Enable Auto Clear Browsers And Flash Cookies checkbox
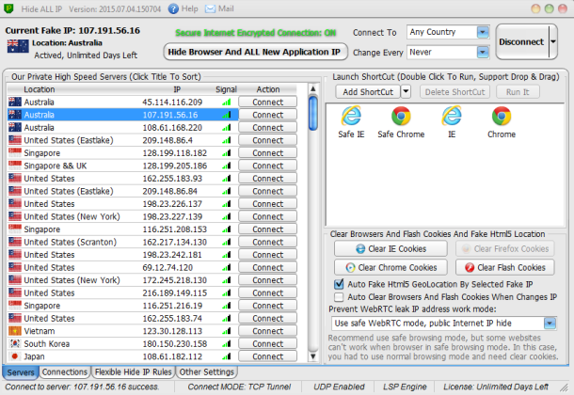This screenshot has height=395, width=574. tap(339, 297)
